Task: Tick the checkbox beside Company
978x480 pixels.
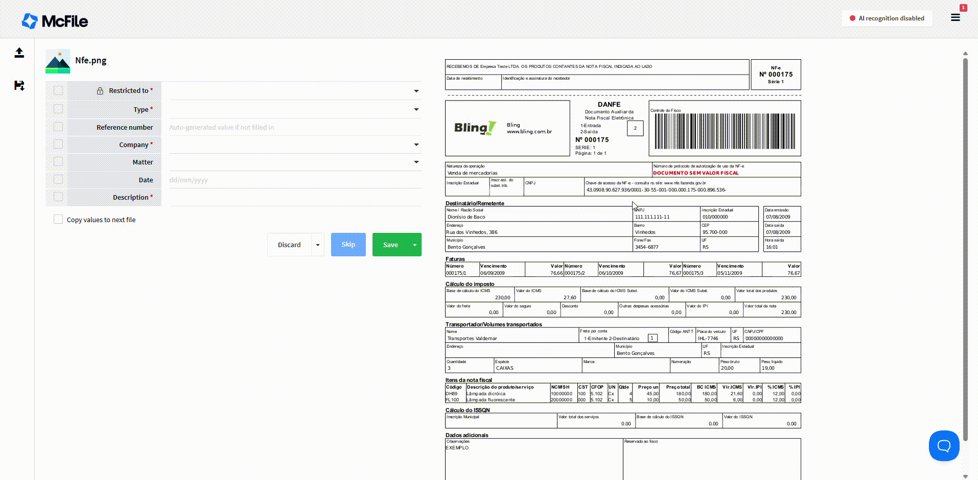Action: point(58,145)
